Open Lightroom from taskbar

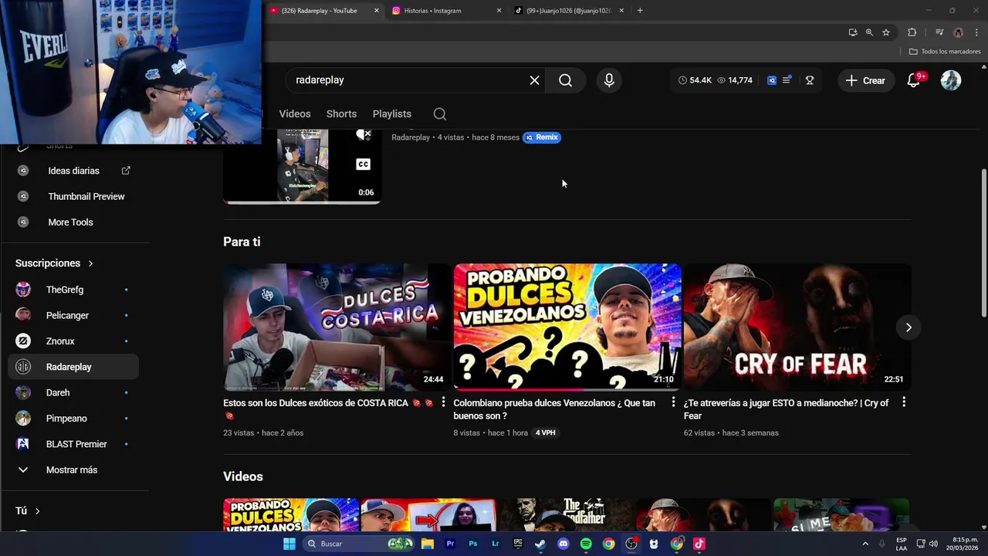pyautogui.click(x=496, y=544)
